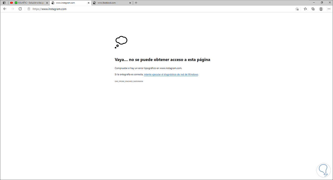Click the 'Vaya... no se puede obtener acceso' heading

coord(162,59)
